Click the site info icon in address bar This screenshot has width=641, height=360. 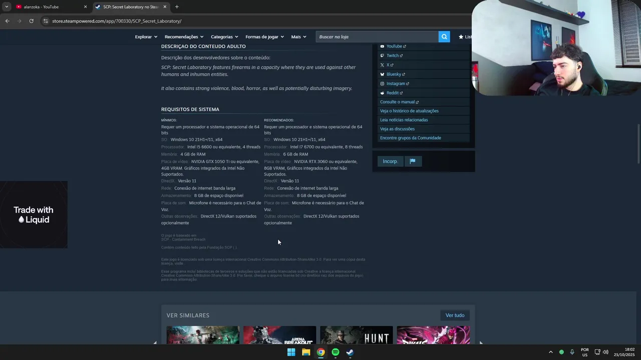click(x=46, y=21)
